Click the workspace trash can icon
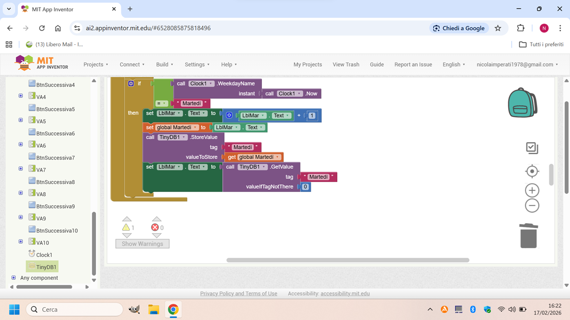The height and width of the screenshot is (320, 570). [x=529, y=236]
